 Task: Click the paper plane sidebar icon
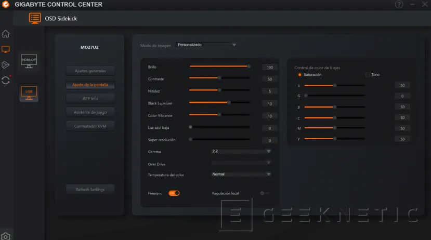6,65
